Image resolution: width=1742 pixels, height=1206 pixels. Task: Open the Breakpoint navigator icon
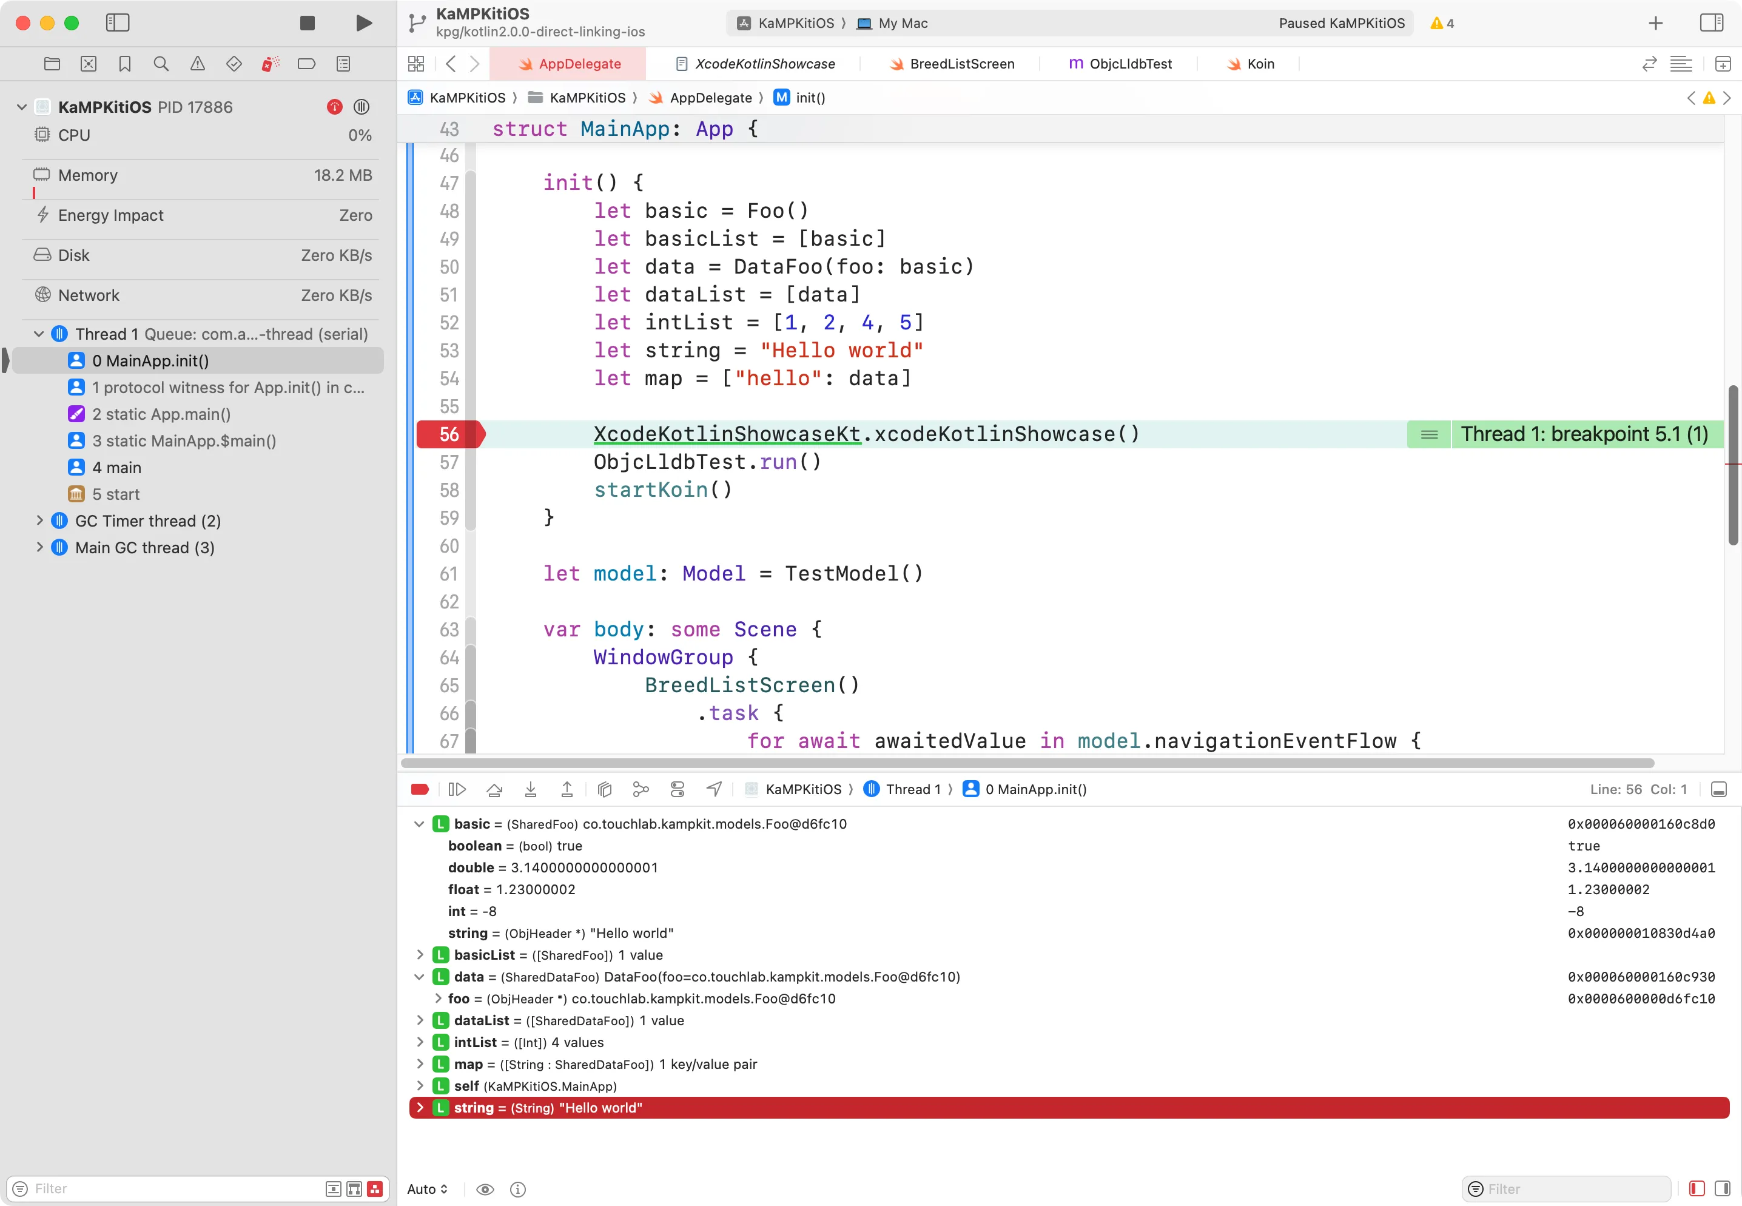coord(307,64)
